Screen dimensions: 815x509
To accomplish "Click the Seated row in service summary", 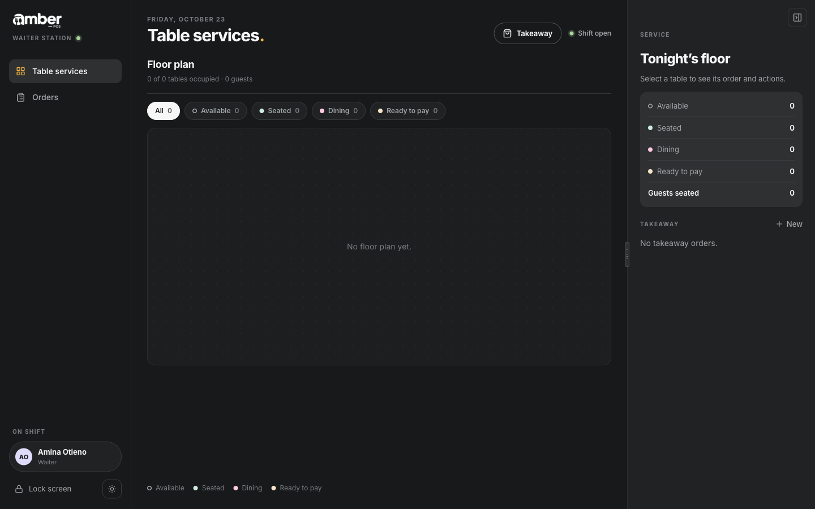I will click(721, 128).
